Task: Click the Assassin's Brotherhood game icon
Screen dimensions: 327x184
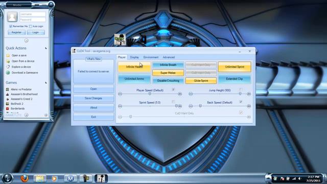Action: point(8,94)
